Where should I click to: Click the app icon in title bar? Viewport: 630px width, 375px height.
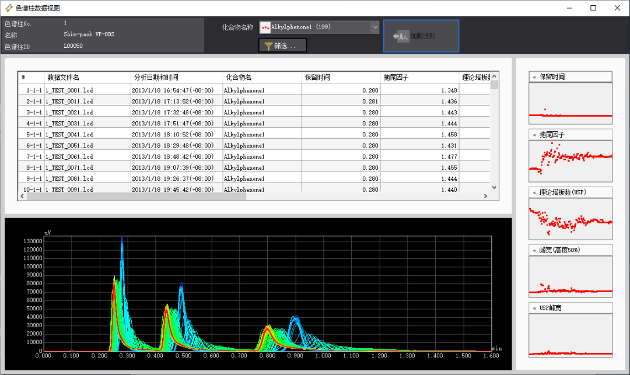tap(9, 8)
